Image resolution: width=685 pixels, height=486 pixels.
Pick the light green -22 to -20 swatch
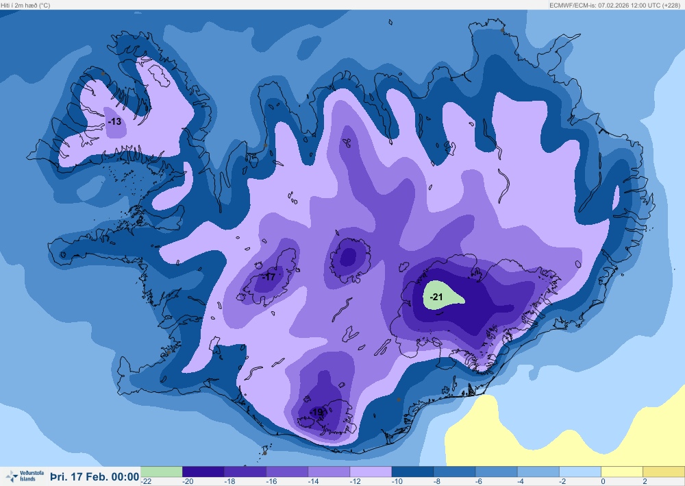click(x=161, y=472)
